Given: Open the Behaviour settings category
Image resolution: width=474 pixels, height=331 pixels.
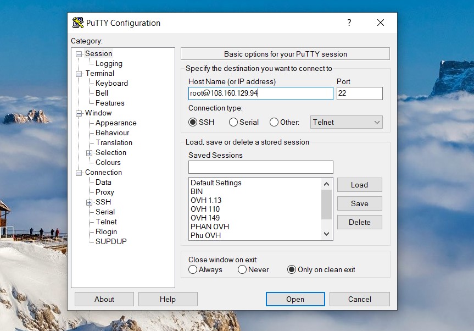Looking at the screenshot, I should [113, 133].
